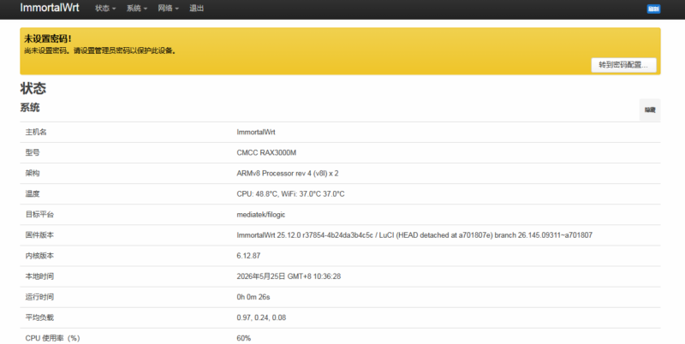Click the CPU temperature value text

click(x=290, y=194)
